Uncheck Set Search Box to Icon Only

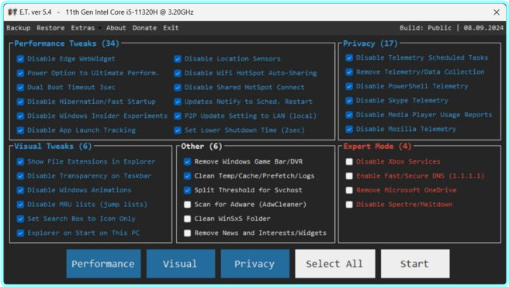tap(20, 219)
